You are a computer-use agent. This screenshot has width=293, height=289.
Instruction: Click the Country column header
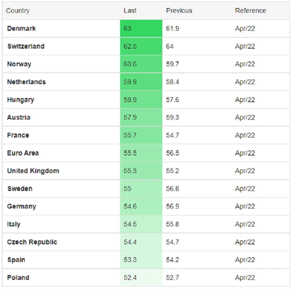pos(18,11)
